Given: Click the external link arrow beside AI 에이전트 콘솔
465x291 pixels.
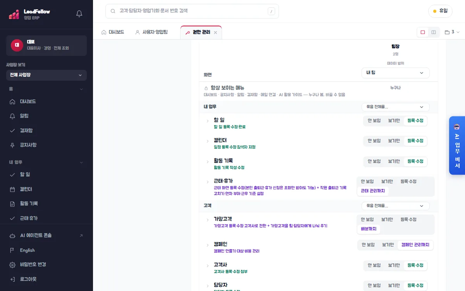Looking at the screenshot, I should tap(81, 236).
